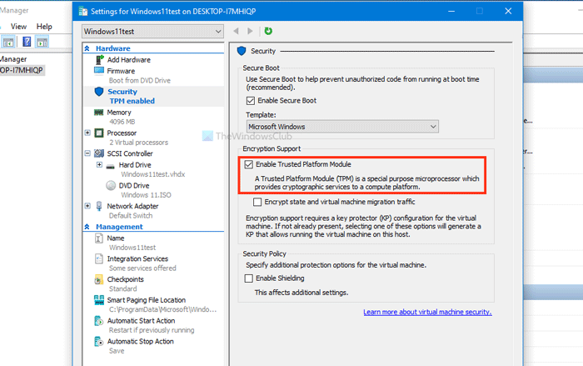Click the DVD Drive disc icon
The image size is (583, 366).
[111, 185]
